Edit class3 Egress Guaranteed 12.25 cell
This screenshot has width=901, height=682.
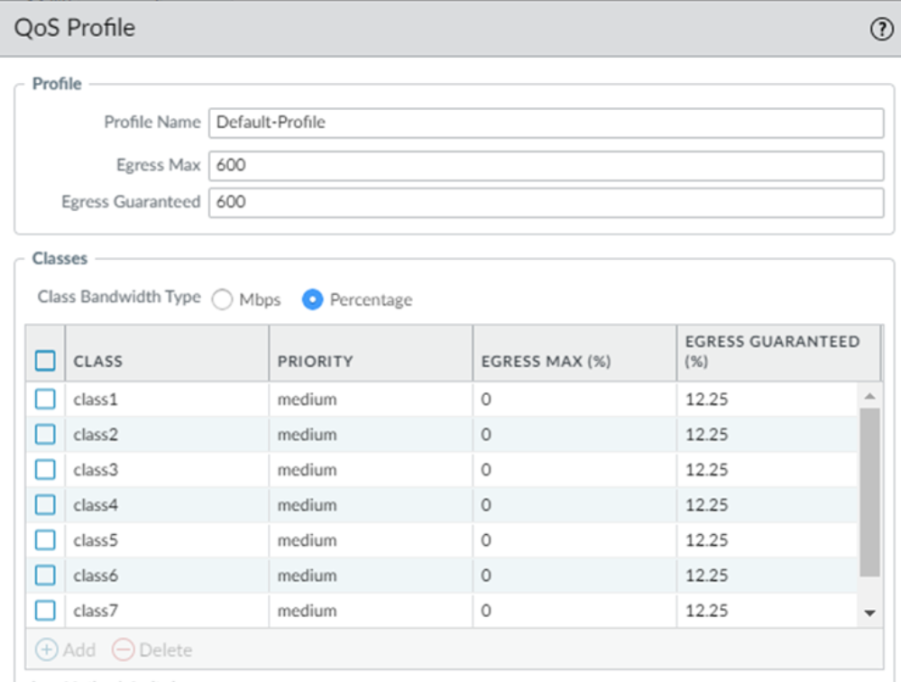click(765, 470)
